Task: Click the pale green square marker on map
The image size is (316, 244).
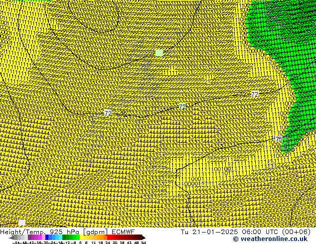Action: (x=159, y=53)
